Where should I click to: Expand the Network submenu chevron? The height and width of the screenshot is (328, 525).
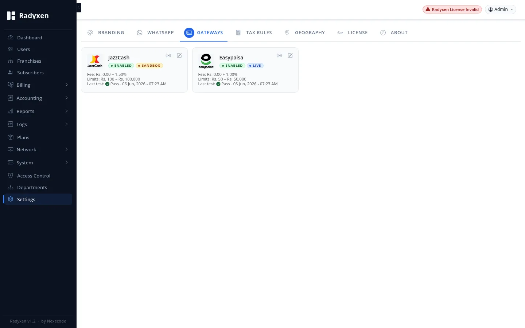pyautogui.click(x=66, y=149)
